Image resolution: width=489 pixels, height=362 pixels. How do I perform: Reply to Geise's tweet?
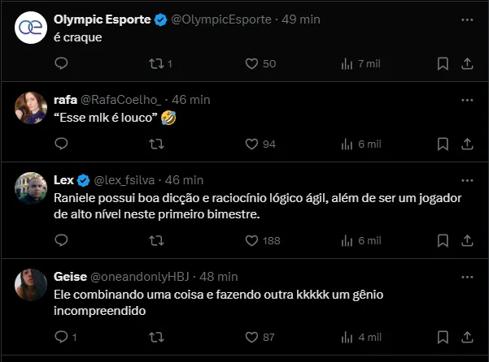[x=61, y=337]
